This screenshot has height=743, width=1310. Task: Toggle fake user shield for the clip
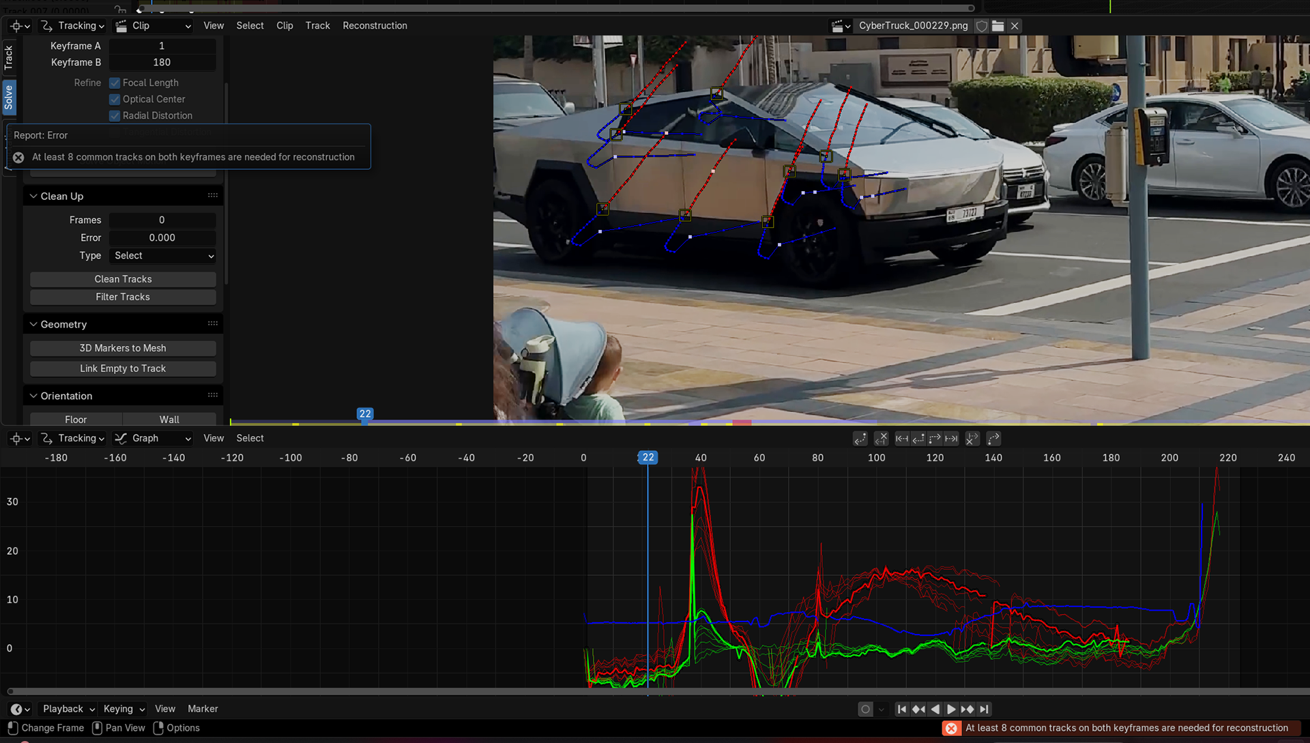(x=982, y=26)
